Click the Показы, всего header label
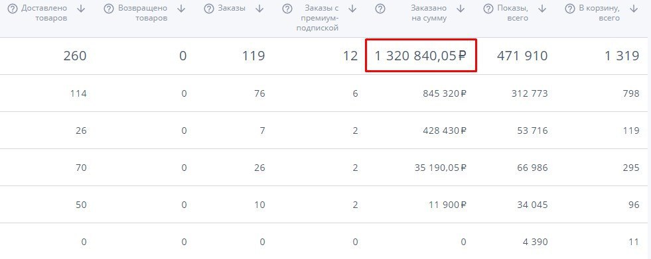651x259 pixels. tap(513, 13)
